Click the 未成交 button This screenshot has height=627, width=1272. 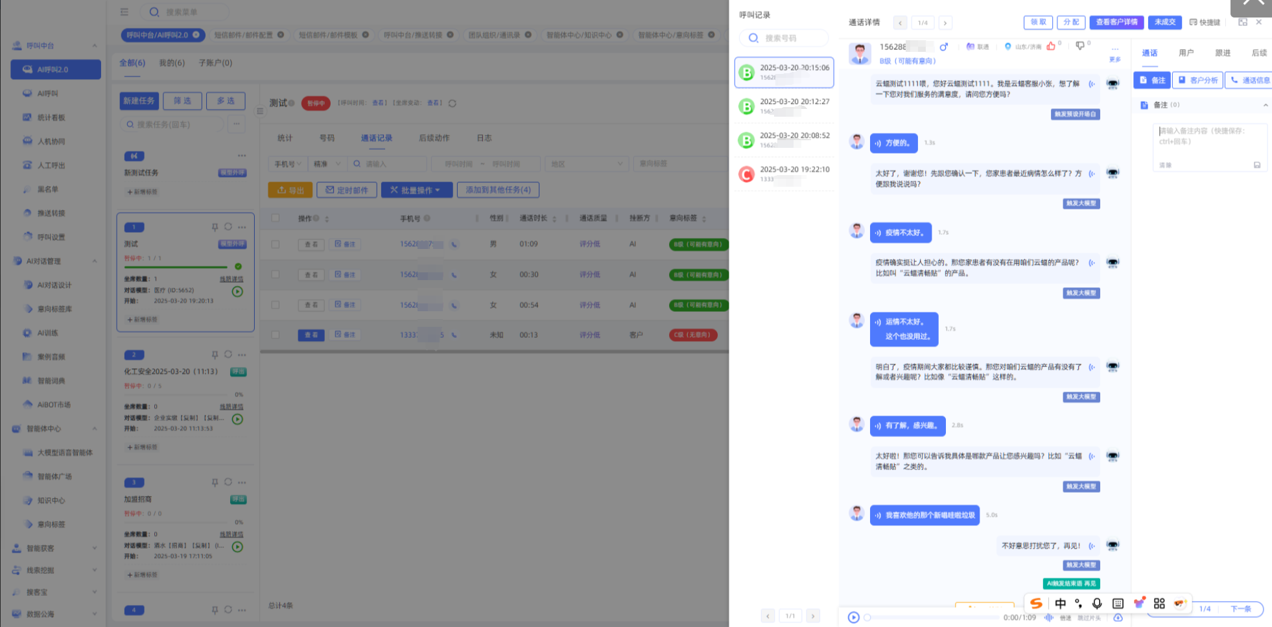click(1164, 22)
